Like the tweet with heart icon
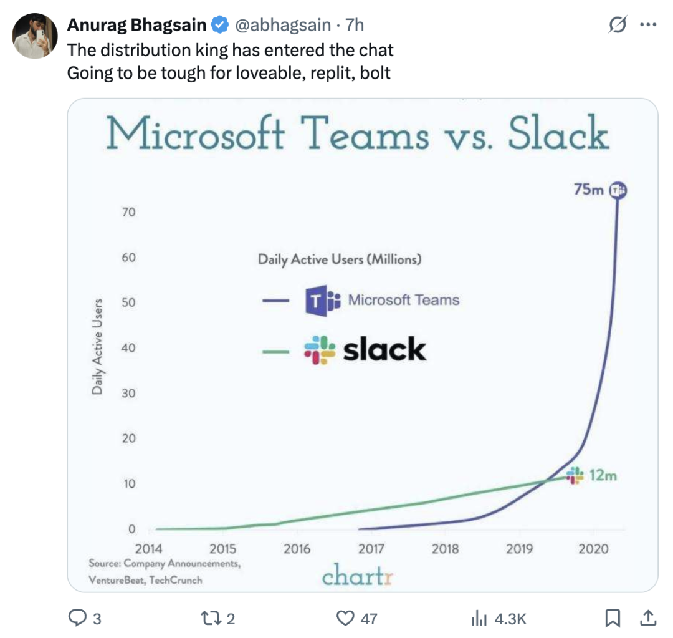 point(345,618)
